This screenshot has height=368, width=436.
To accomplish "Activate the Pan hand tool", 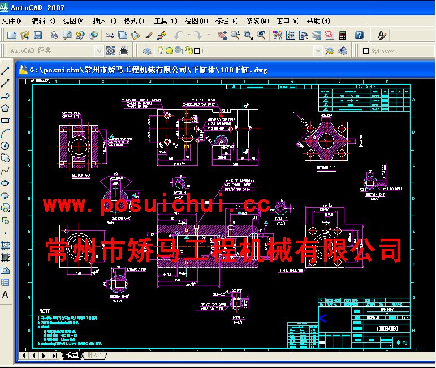I will click(222, 35).
